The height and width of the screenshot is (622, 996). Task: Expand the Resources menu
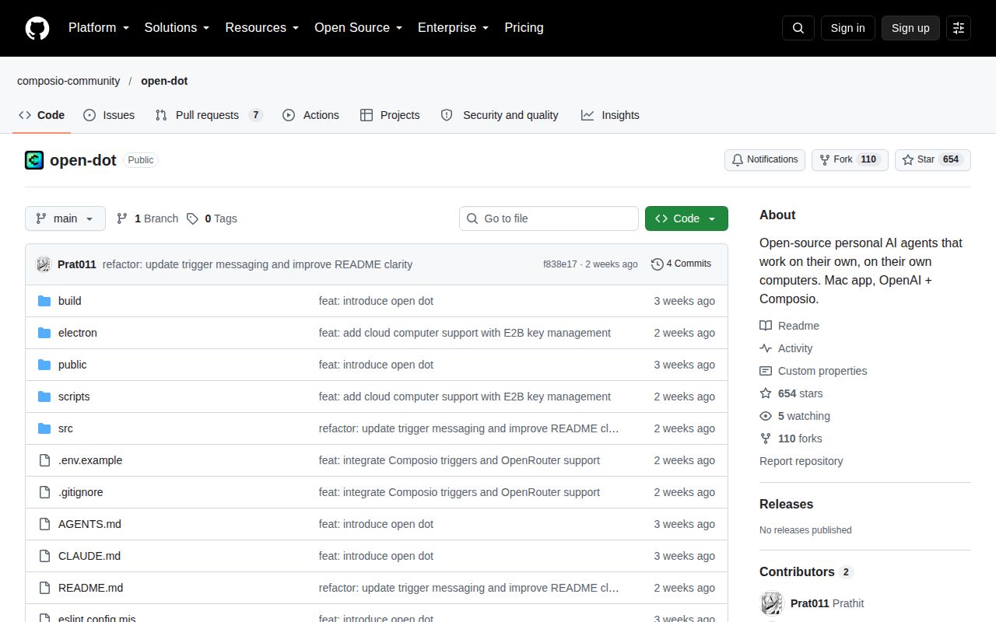click(262, 27)
